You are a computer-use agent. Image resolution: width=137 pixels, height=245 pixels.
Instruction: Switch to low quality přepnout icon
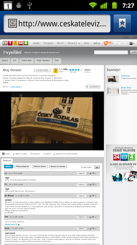click(x=54, y=154)
